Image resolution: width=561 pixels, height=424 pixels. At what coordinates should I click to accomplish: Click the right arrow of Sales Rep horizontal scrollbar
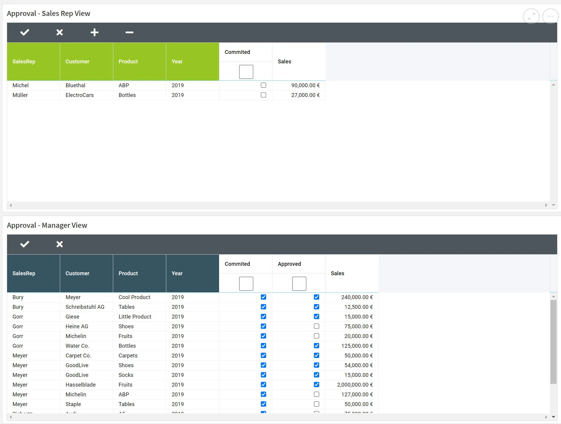(546, 205)
